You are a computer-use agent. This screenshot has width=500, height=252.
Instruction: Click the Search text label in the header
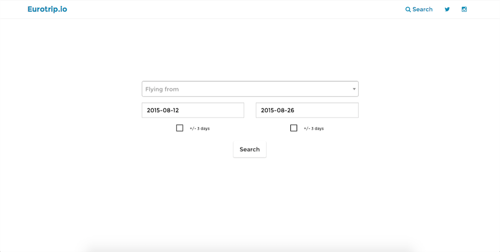click(423, 9)
